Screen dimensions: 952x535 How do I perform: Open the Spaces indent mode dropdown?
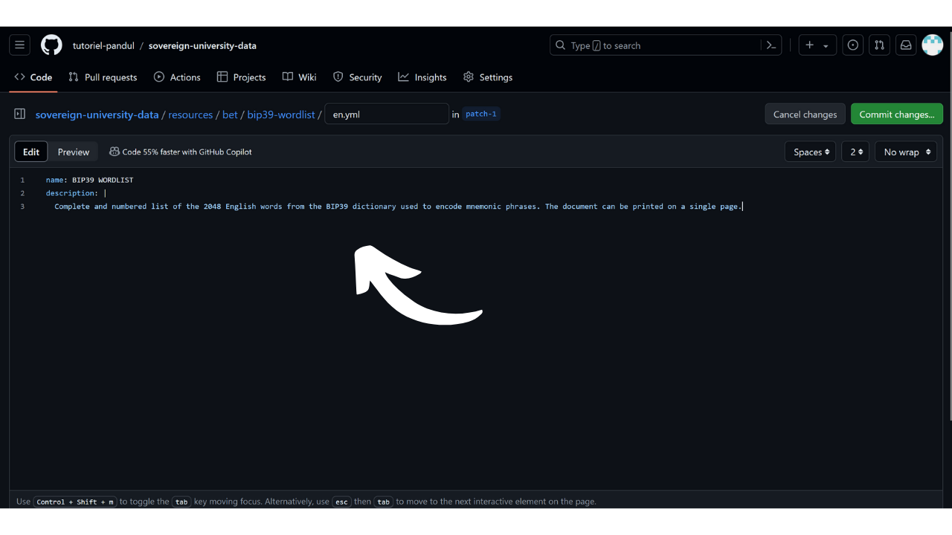pyautogui.click(x=810, y=152)
